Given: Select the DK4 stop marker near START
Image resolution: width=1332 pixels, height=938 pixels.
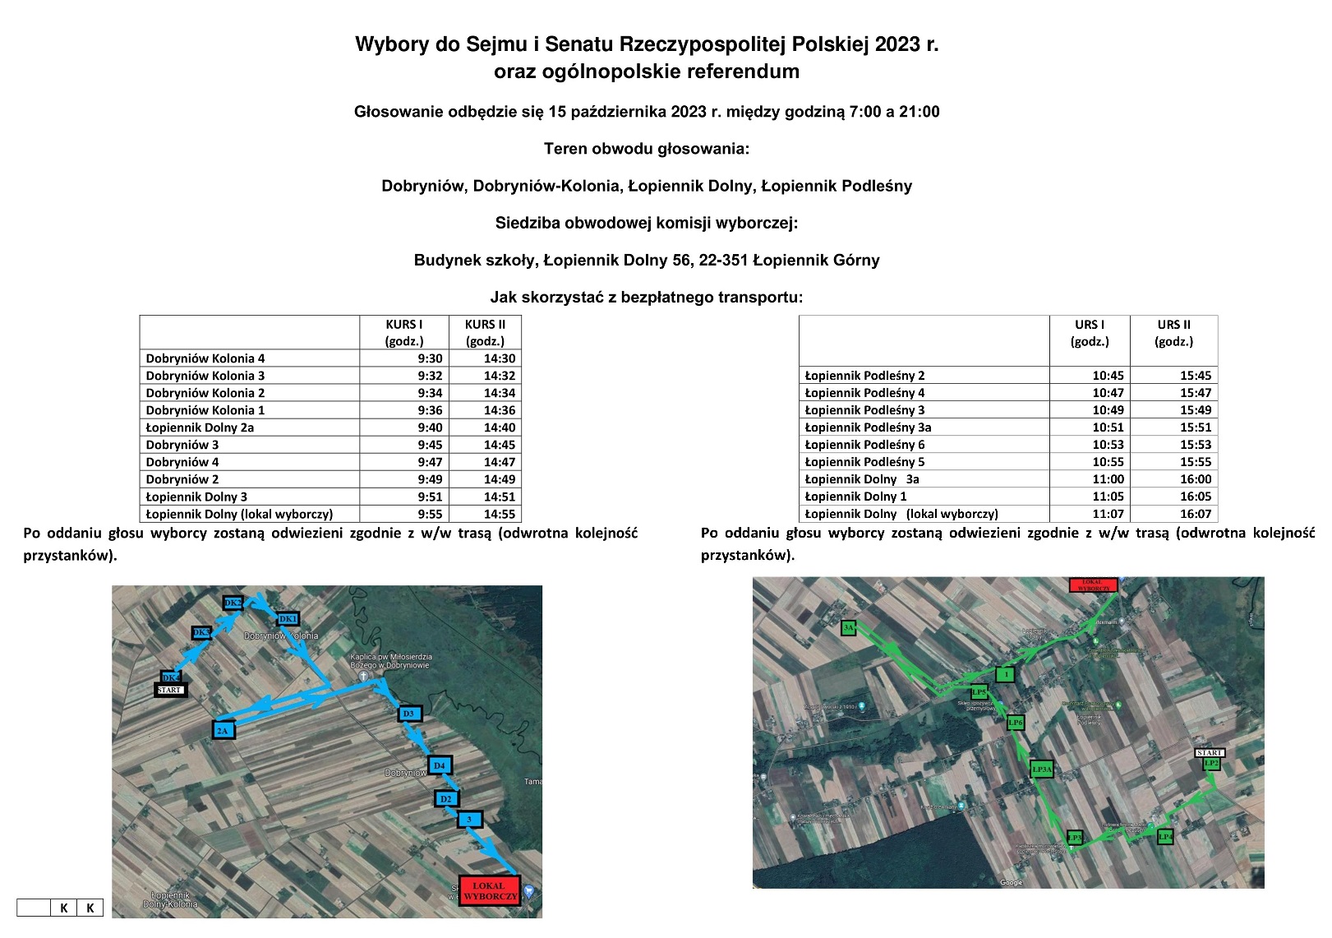Looking at the screenshot, I should point(171,677).
